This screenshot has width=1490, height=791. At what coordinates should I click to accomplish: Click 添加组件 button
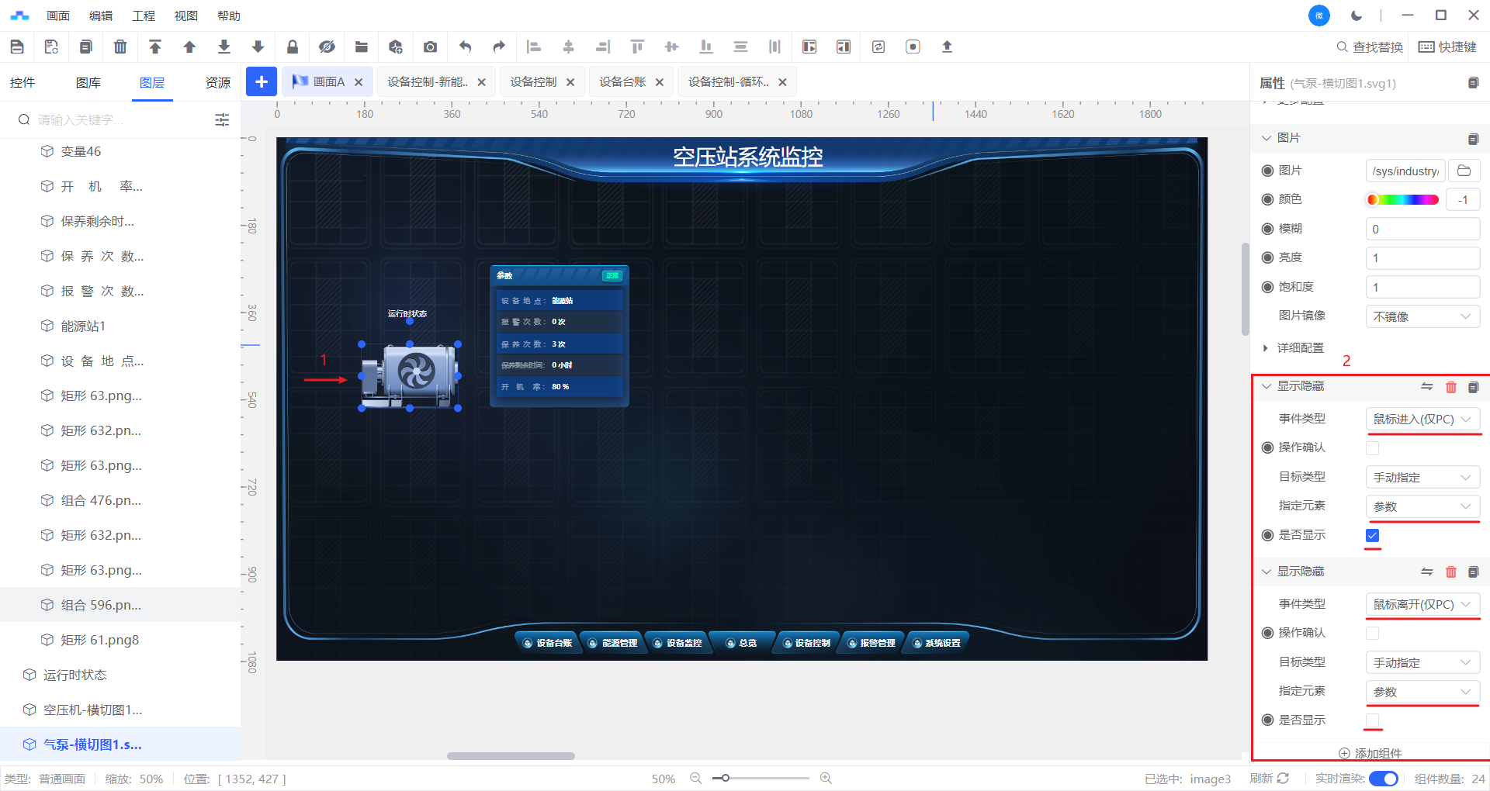(x=1370, y=753)
